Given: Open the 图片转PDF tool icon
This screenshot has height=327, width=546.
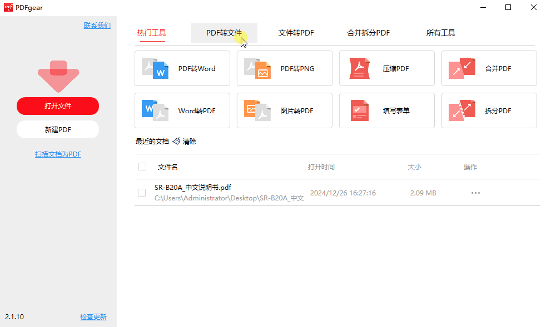Looking at the screenshot, I should [257, 111].
